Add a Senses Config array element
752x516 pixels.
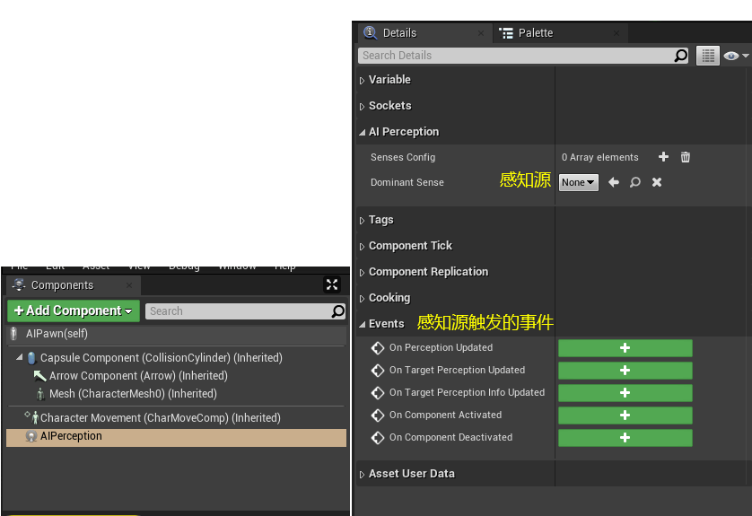point(663,157)
